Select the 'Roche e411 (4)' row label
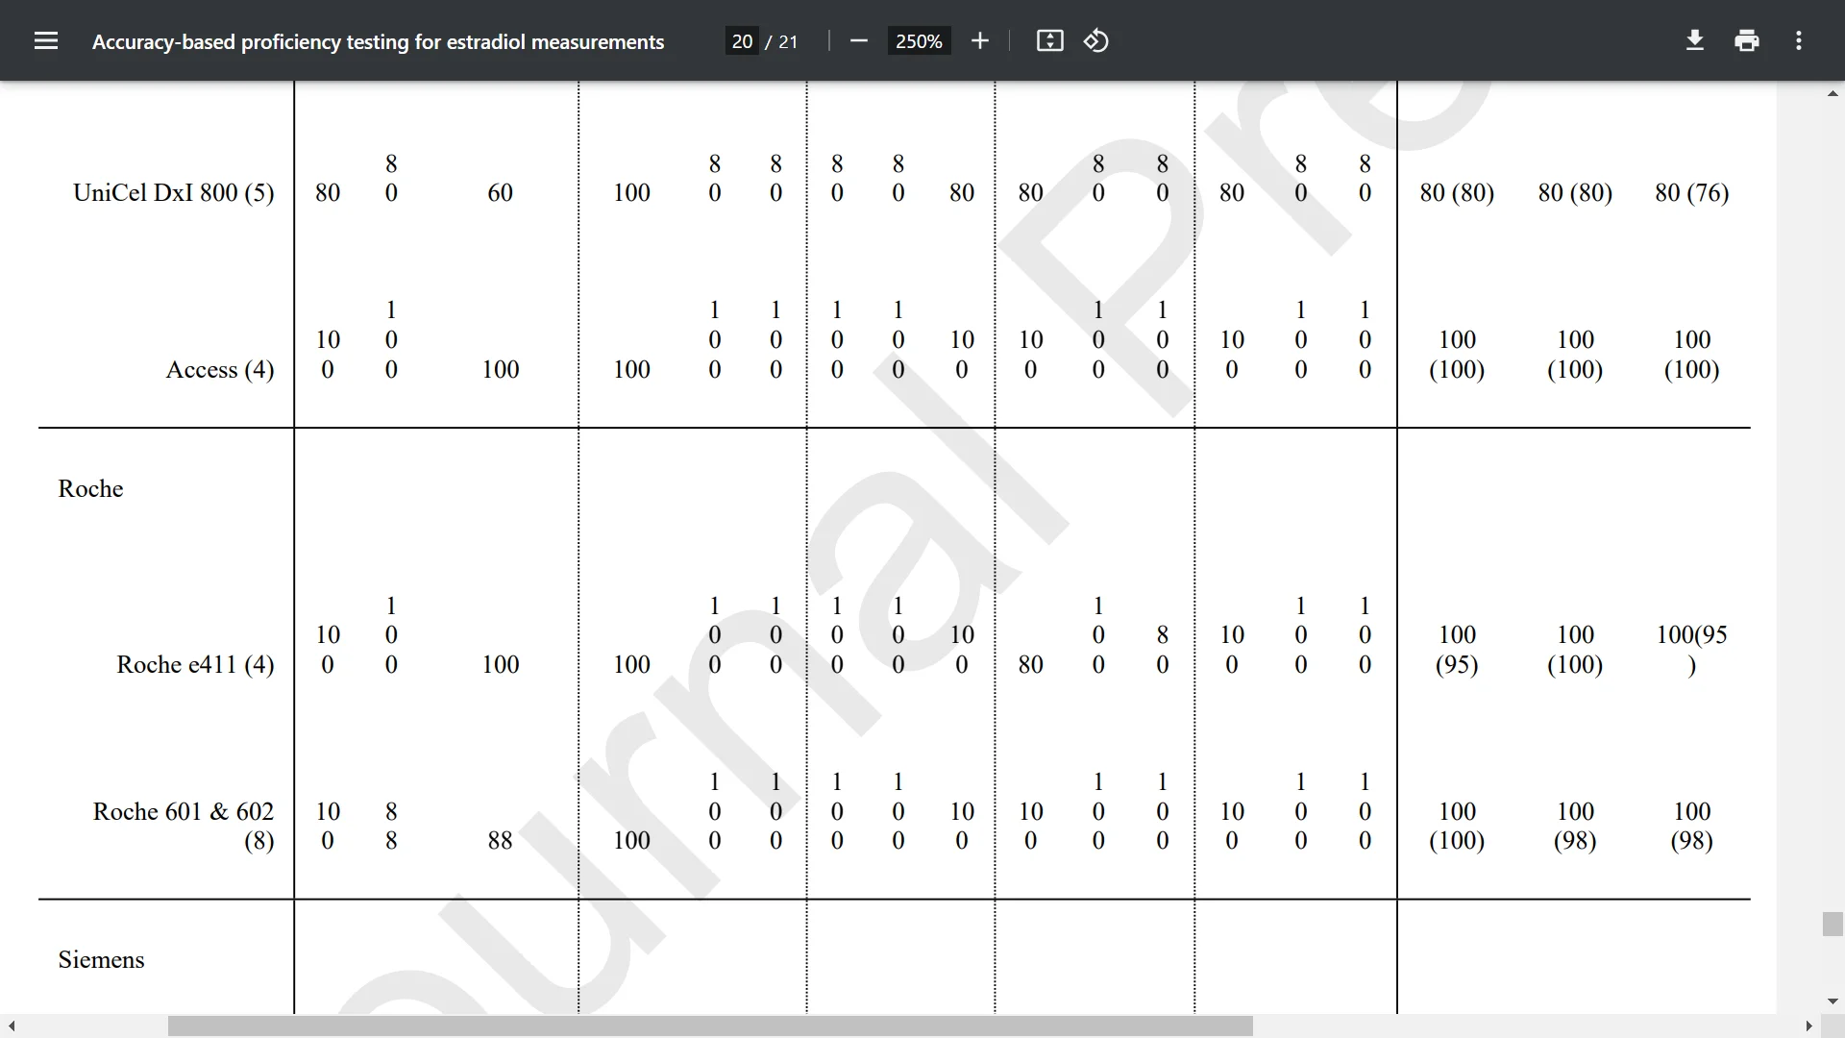 click(x=195, y=664)
